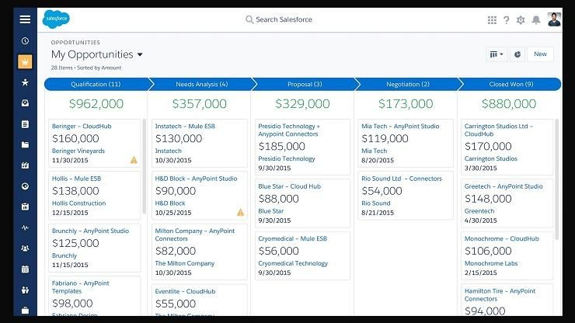Open the tasks clipboard sidebar icon
The height and width of the screenshot is (323, 575).
[x=25, y=124]
